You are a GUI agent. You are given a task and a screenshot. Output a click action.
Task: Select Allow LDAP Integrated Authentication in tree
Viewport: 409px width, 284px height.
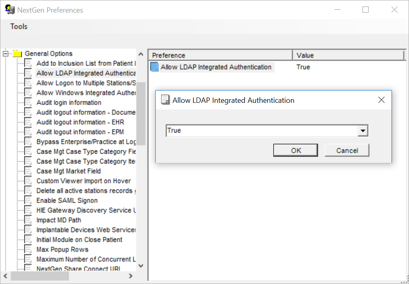coord(86,73)
